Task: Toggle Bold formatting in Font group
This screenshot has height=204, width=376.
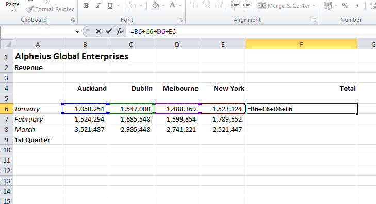Action: 86,6
